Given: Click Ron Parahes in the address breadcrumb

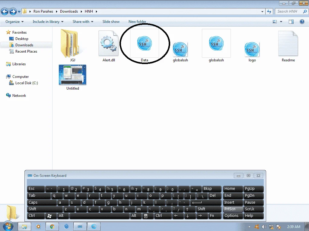Looking at the screenshot, I should coord(43,11).
